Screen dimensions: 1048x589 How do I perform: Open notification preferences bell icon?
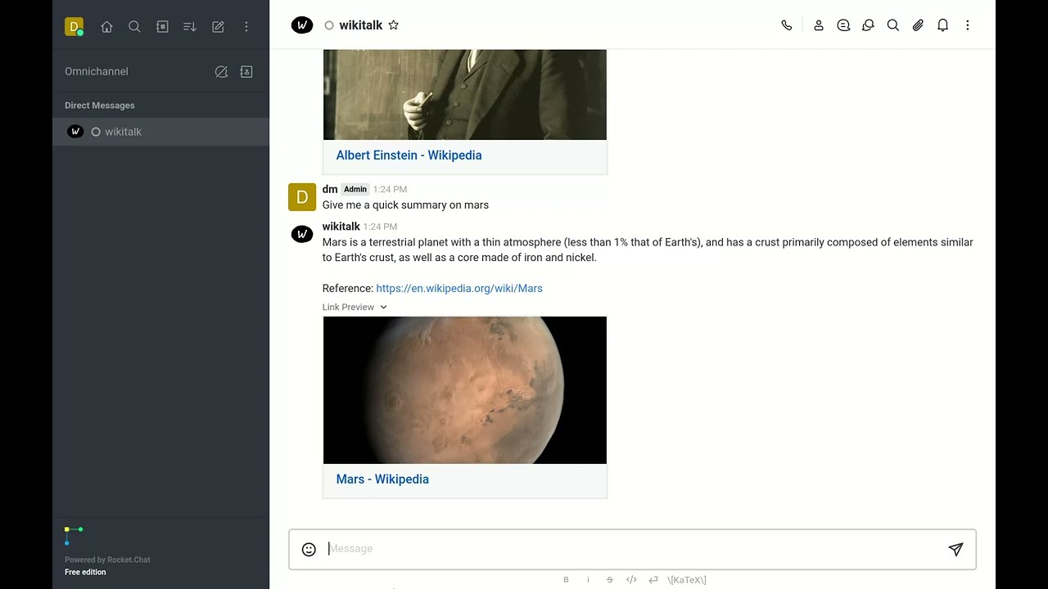942,25
